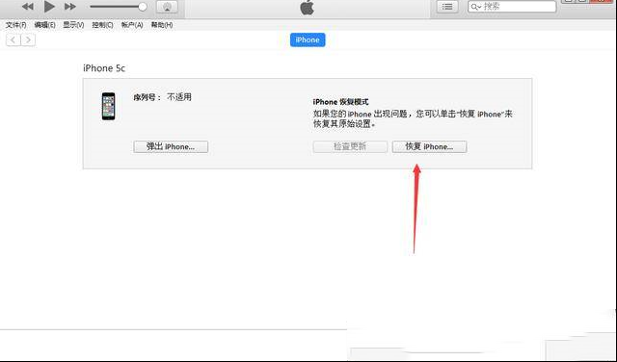Click the Apple logo in the display area
This screenshot has height=362, width=617.
(x=307, y=8)
